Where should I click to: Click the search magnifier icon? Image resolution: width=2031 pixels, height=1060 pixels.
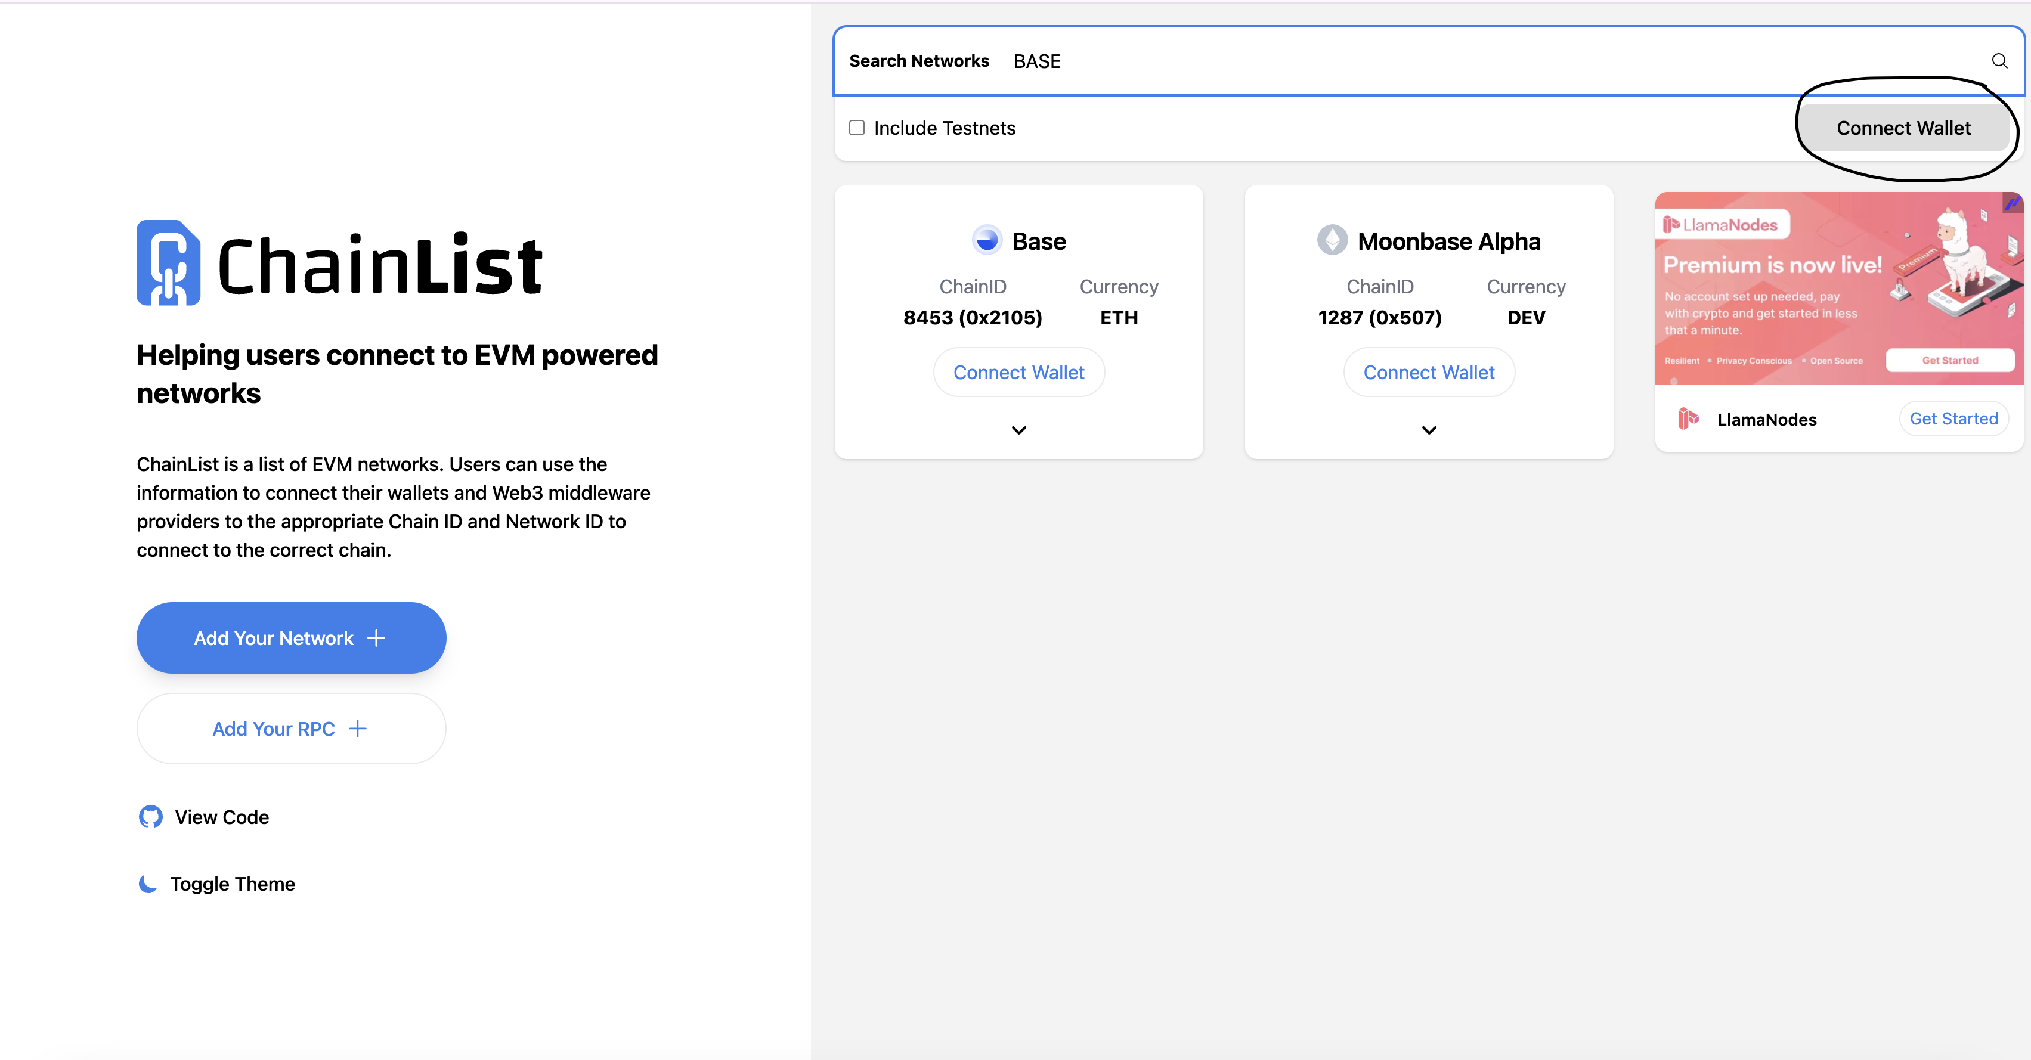tap(1999, 61)
